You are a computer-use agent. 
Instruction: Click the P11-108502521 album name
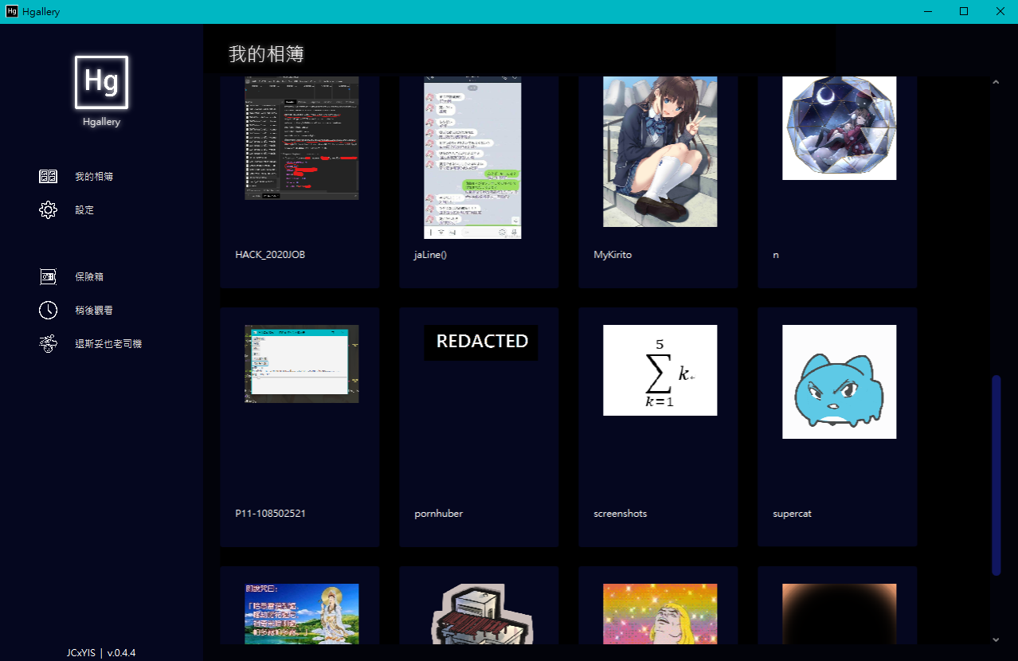271,514
